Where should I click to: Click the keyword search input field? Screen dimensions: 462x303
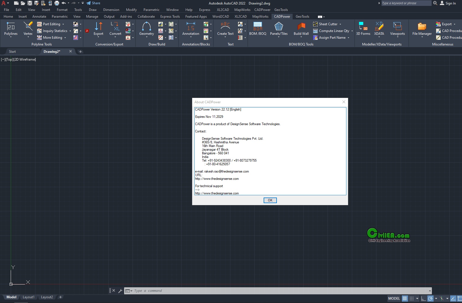pyautogui.click(x=406, y=3)
